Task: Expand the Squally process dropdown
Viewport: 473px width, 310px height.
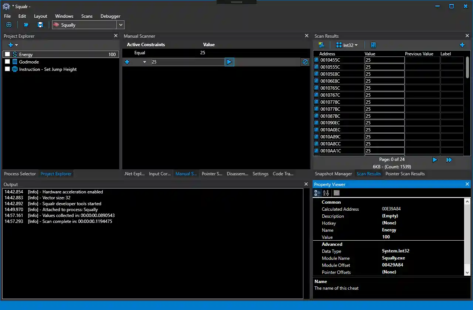Action: tap(120, 25)
